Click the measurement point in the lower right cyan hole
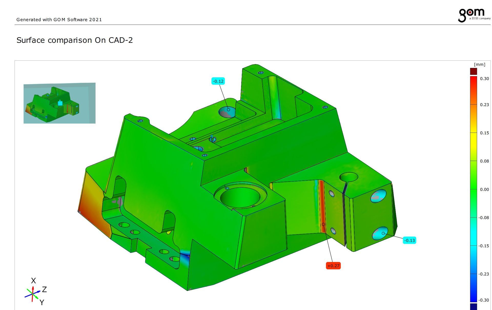492x310 pixels. point(383,233)
